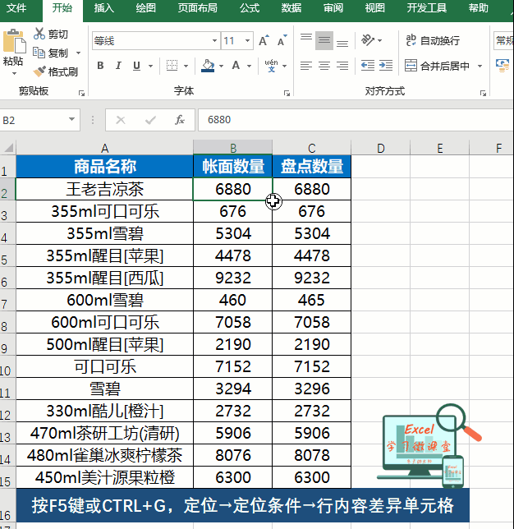Toggle underline formatting

coord(136,66)
